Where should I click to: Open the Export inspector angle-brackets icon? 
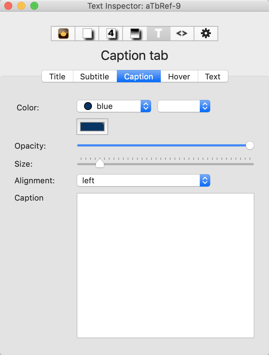pos(182,34)
